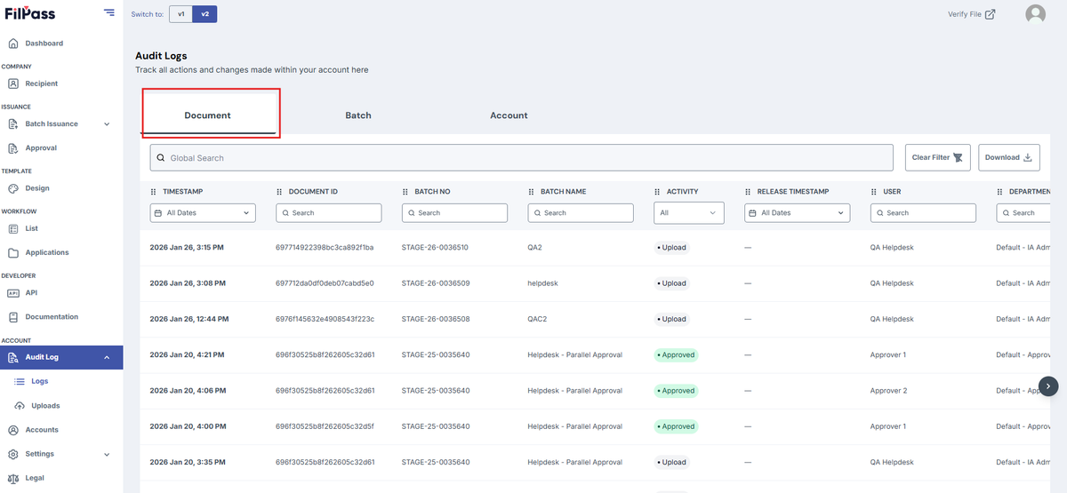Click the Documentation sidebar icon
1067x493 pixels.
[x=13, y=317]
